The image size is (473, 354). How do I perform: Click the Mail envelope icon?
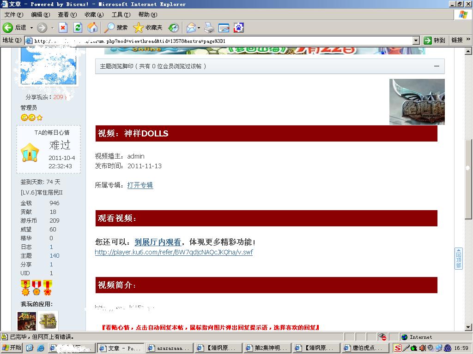191,28
